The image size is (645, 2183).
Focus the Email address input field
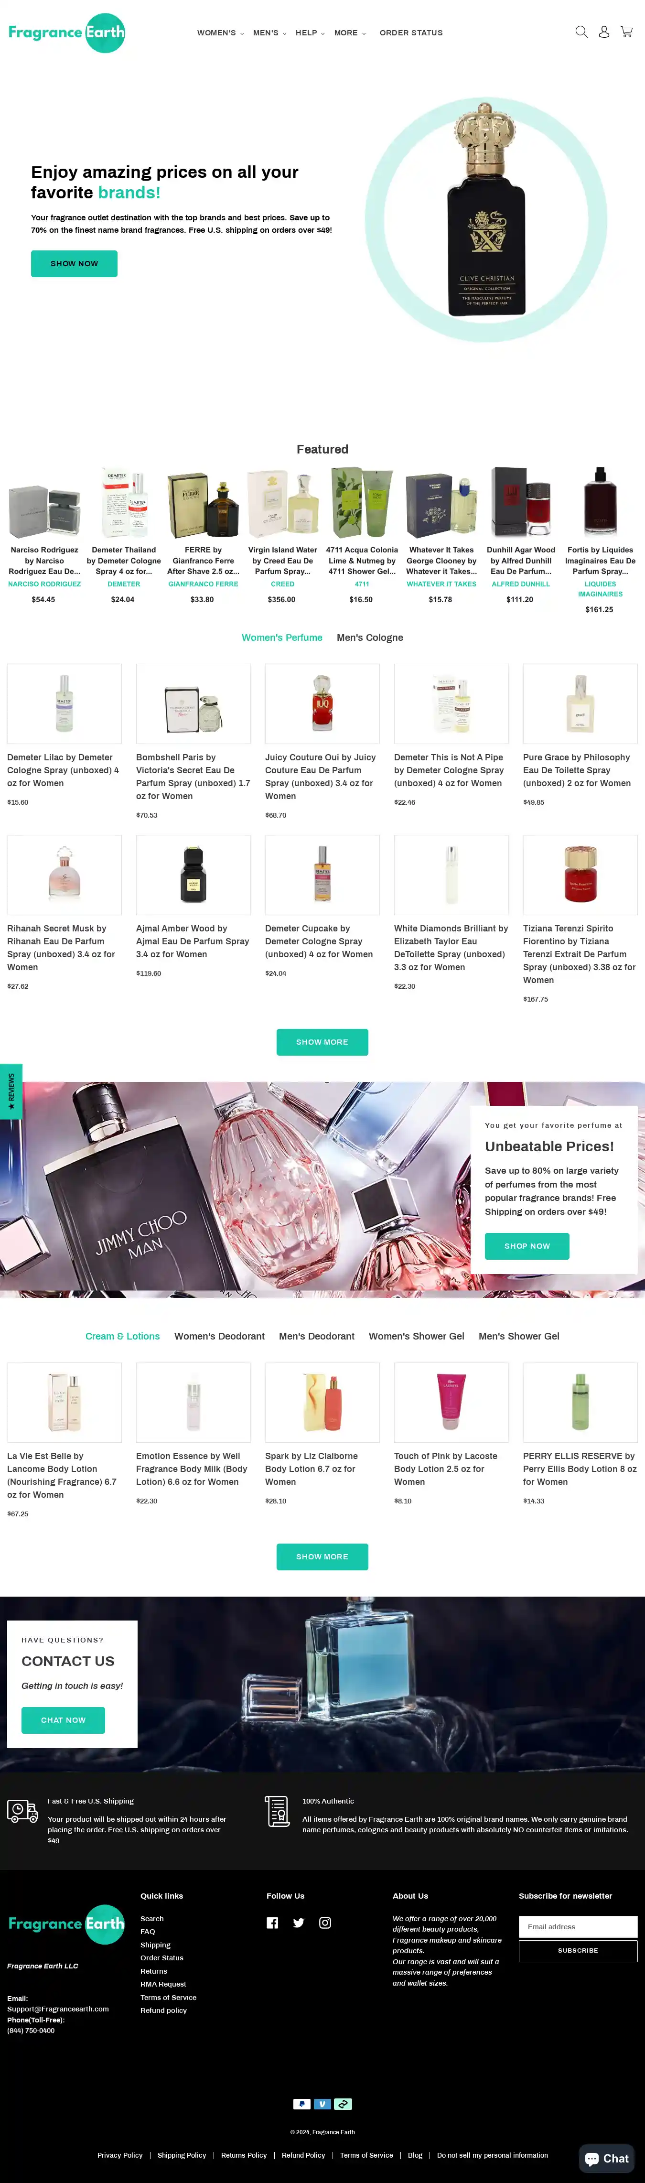click(x=578, y=1926)
